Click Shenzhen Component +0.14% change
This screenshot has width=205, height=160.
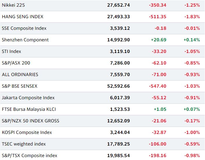click(x=192, y=40)
